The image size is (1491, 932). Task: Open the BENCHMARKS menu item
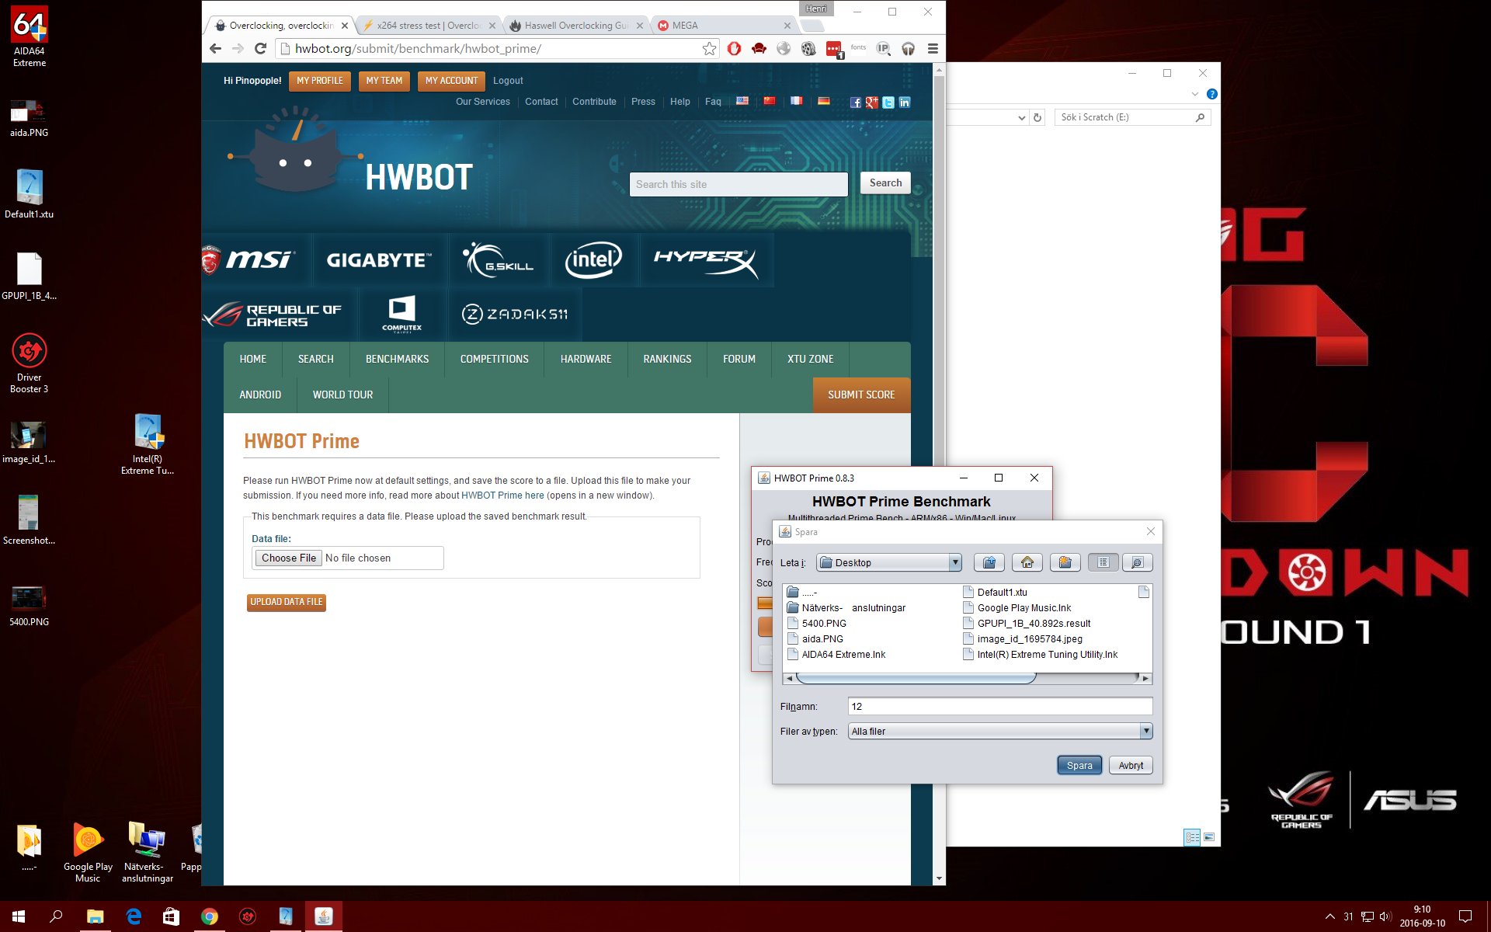[x=397, y=359]
